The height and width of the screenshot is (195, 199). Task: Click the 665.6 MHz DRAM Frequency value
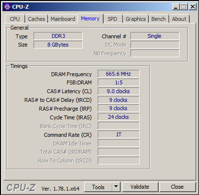point(119,74)
